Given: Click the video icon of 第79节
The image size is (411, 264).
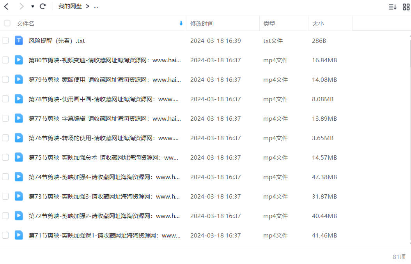Looking at the screenshot, I should click(19, 79).
